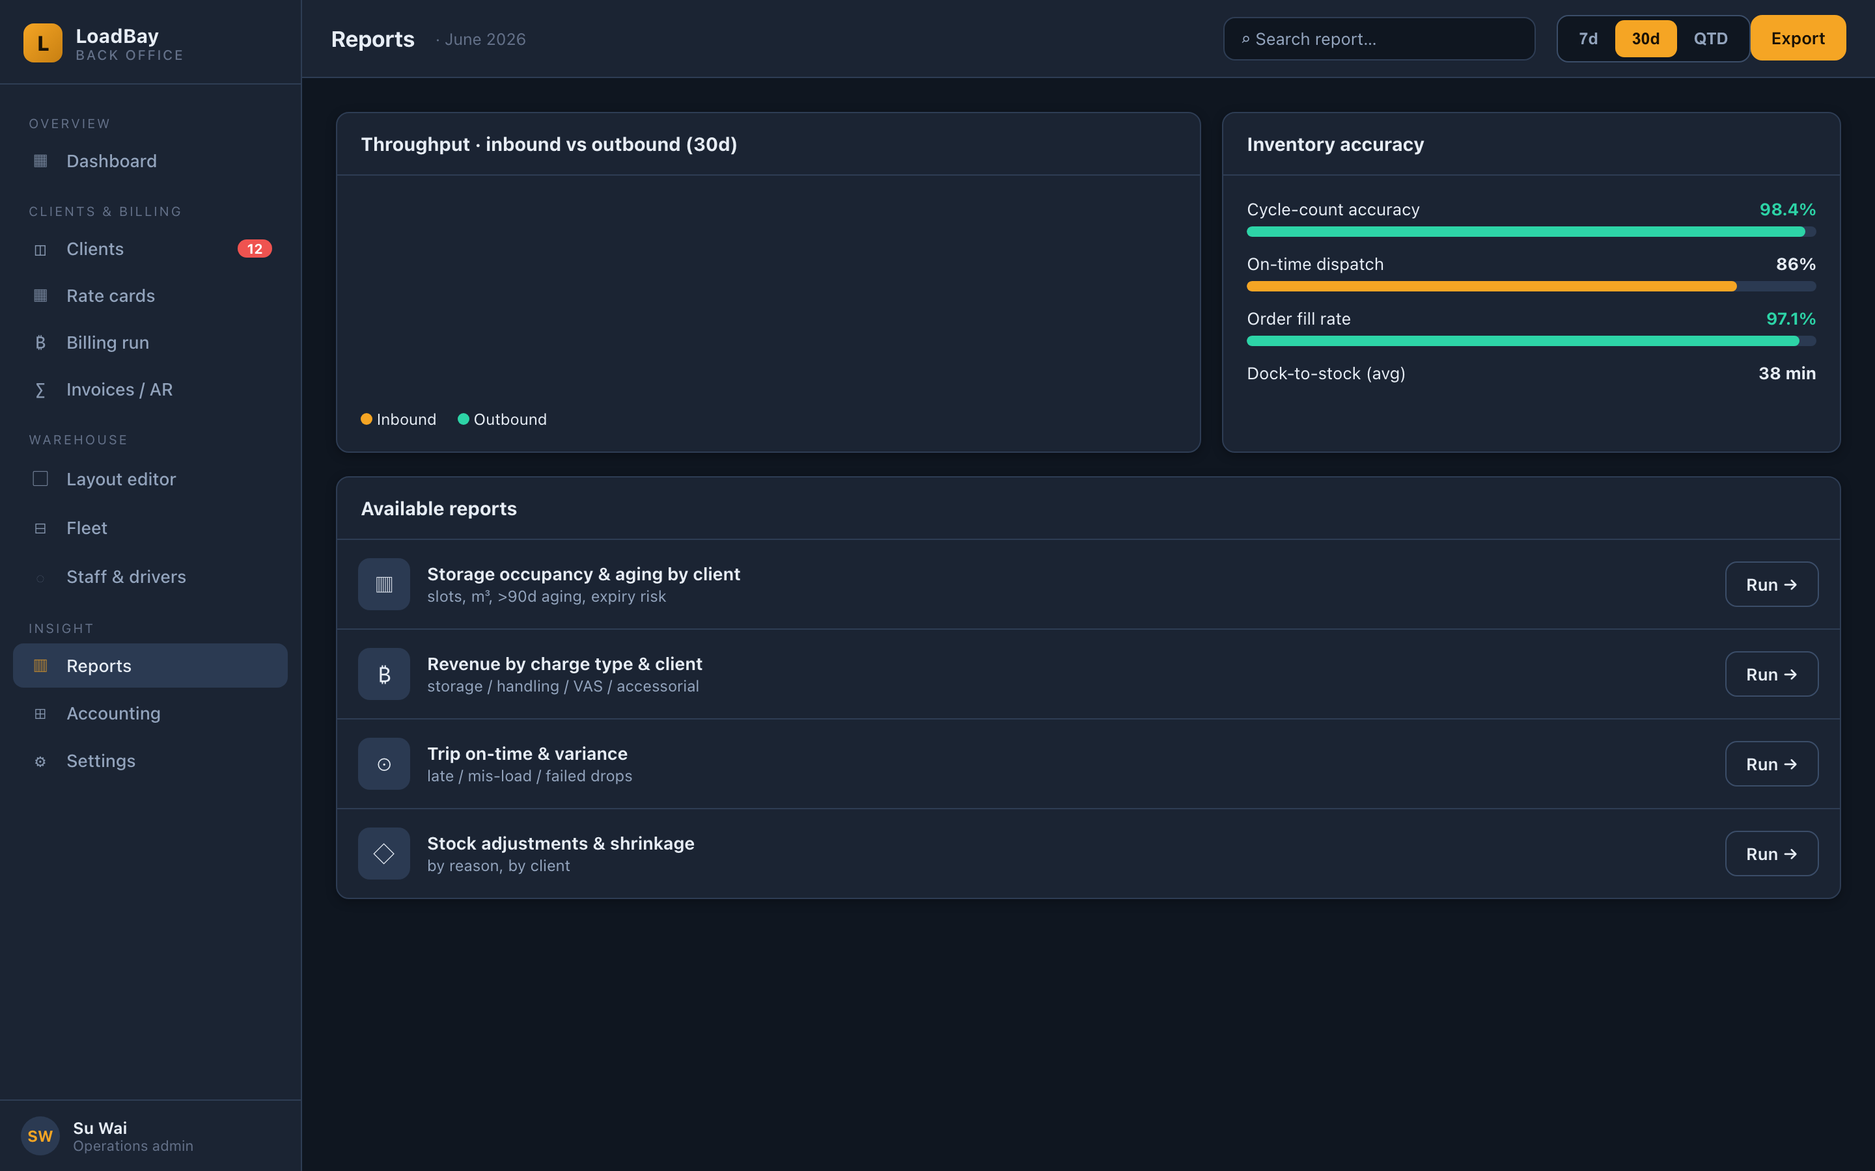This screenshot has width=1875, height=1171.
Task: Go to Fleet page
Action: click(150, 528)
